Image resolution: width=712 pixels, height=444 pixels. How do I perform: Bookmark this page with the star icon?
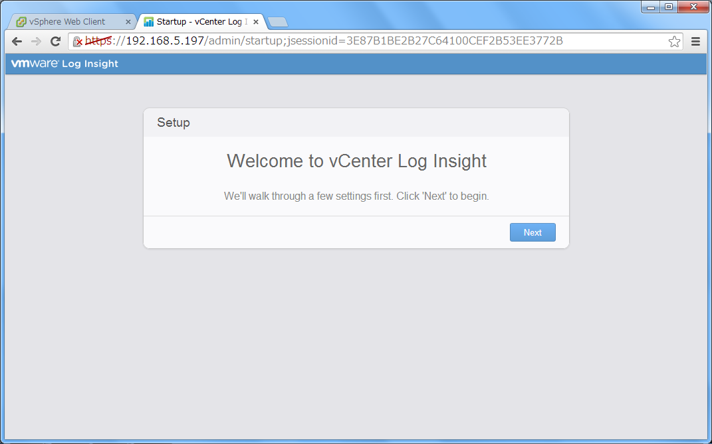(674, 42)
